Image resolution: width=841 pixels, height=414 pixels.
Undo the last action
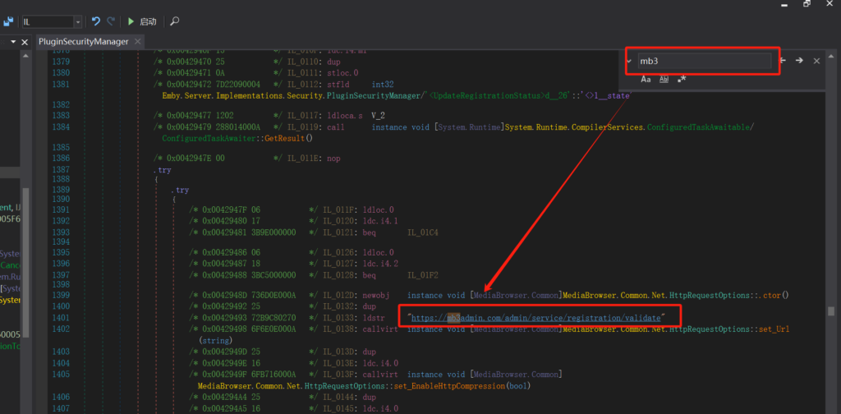(96, 21)
